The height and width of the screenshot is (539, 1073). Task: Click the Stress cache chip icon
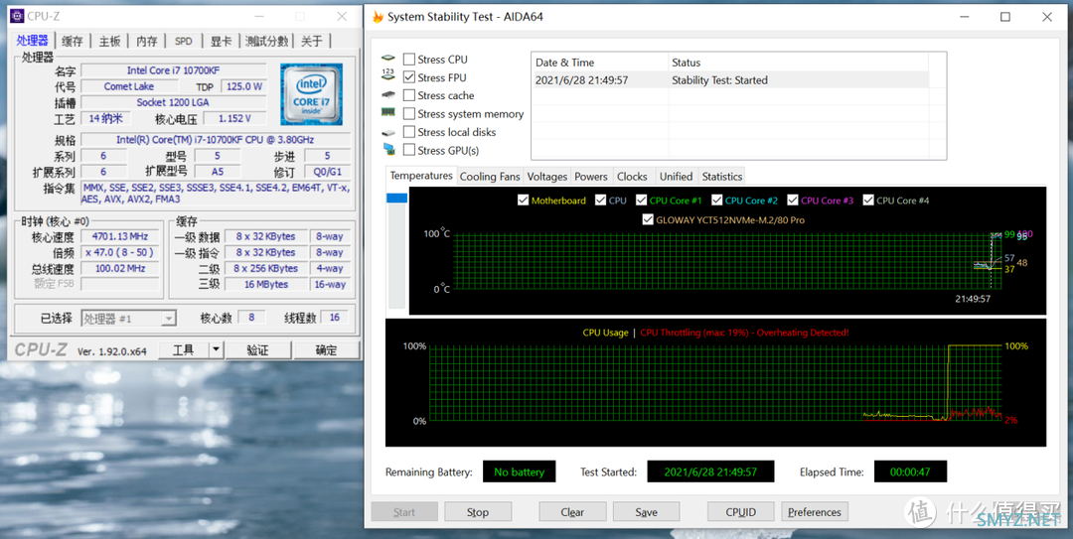[388, 95]
